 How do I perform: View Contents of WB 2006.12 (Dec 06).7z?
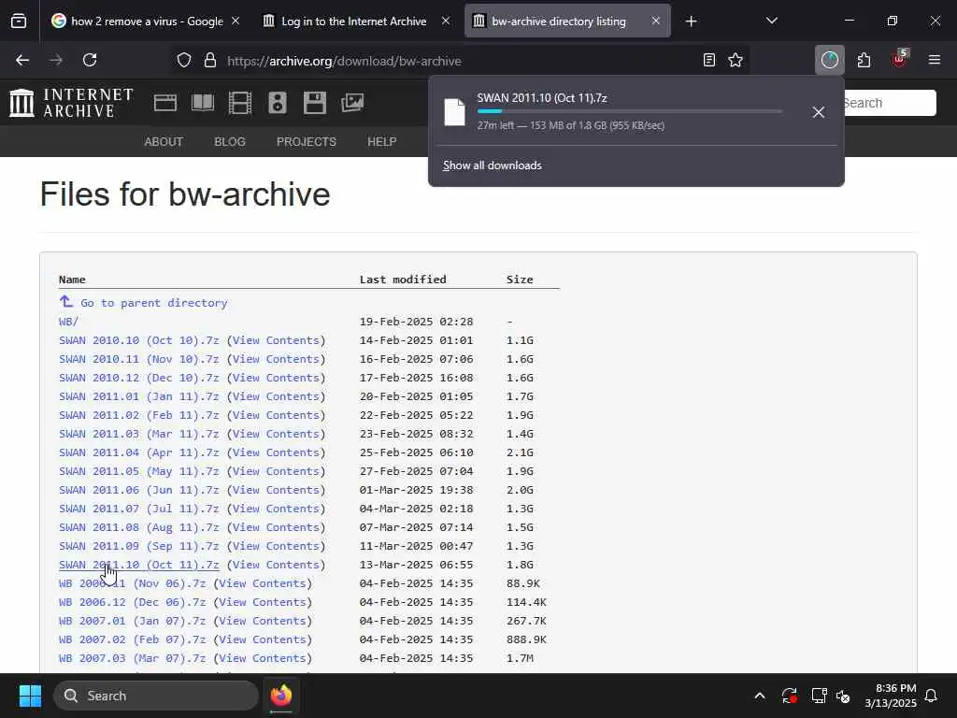[263, 602]
